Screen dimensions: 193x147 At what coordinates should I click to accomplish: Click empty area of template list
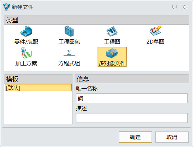pos(38,108)
